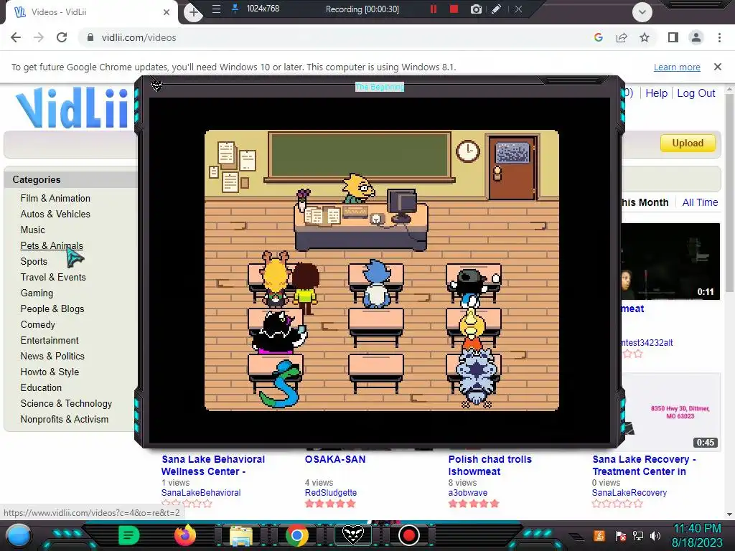Bookmark this page with the star icon
Image resolution: width=735 pixels, height=551 pixels.
point(645,37)
